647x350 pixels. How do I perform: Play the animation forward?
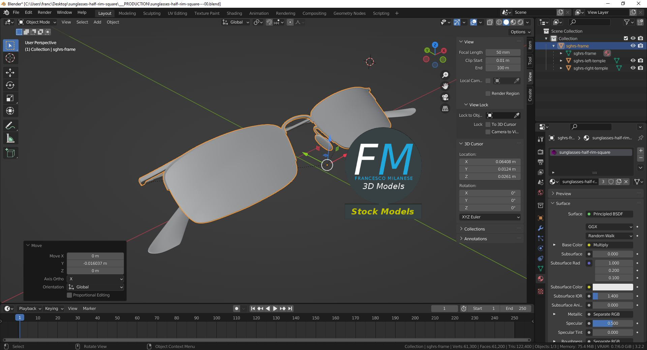[275, 308]
